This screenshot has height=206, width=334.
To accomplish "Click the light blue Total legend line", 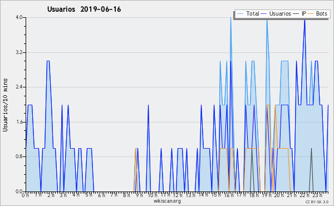I will tap(240, 14).
